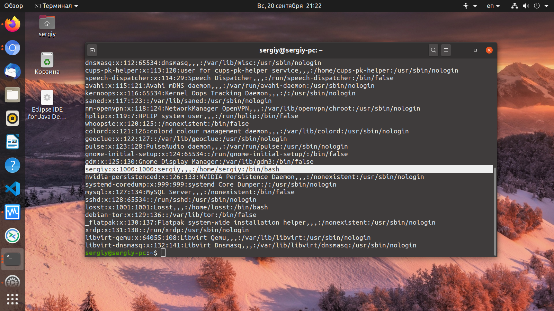Launch Firefox from the dock
554x311 pixels.
(12, 24)
